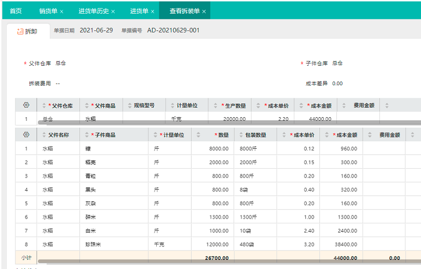Sort child table by 费用金额 column
Image resolution: width=421 pixels, height=269 pixels.
pos(369,135)
